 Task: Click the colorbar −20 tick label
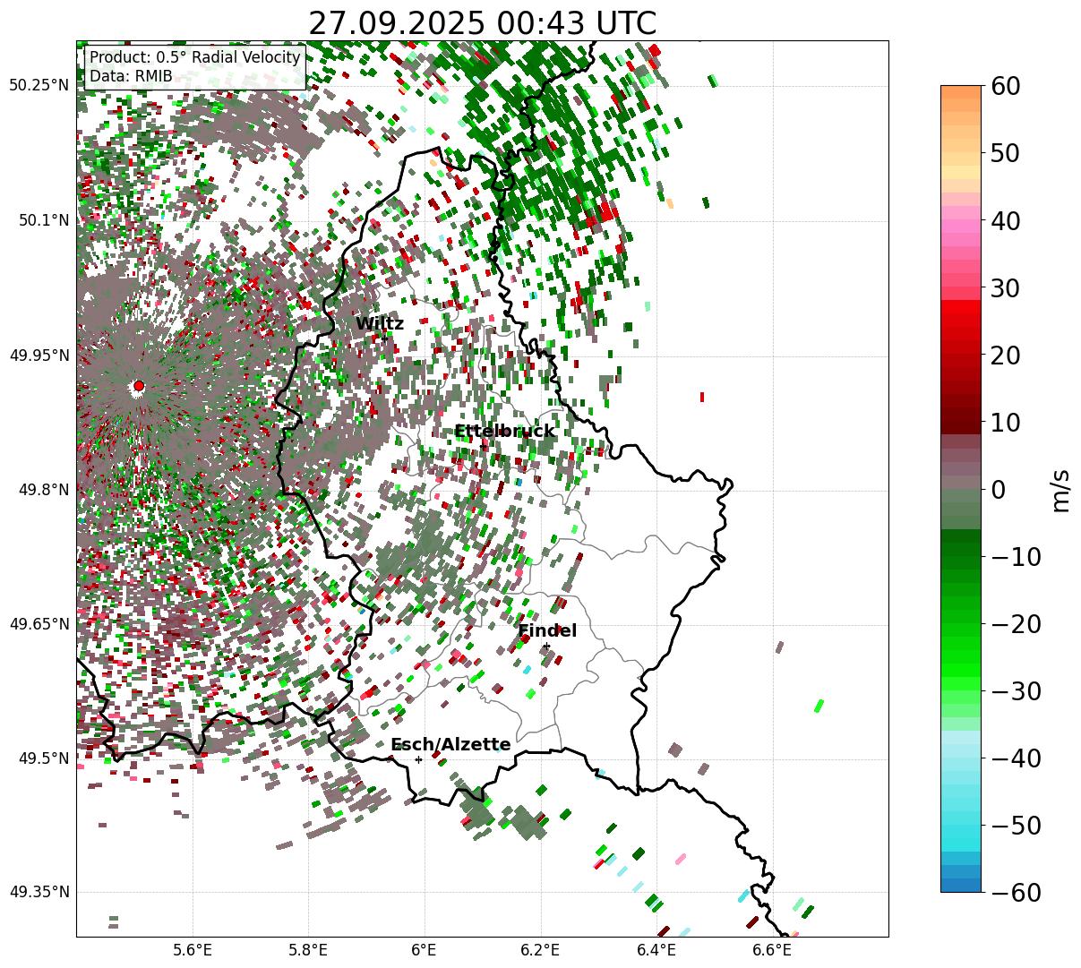tap(1016, 624)
